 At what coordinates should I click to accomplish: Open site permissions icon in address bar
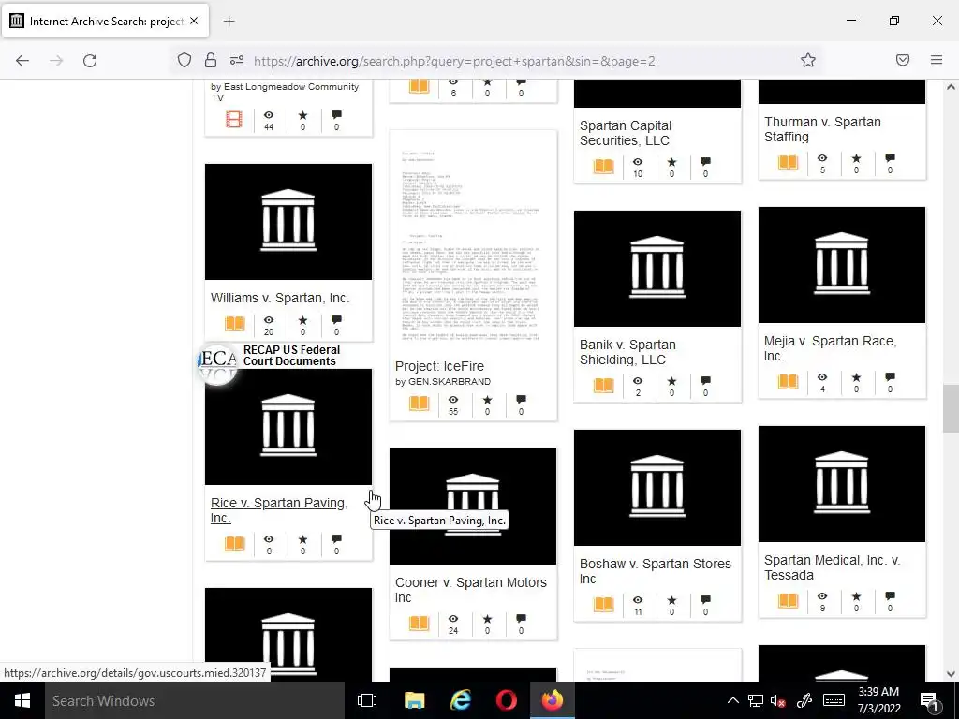237,60
